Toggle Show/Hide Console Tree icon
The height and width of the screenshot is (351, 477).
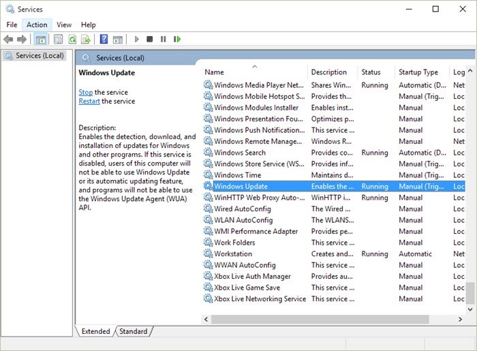click(40, 40)
